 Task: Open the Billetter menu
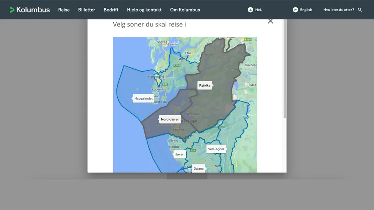point(86,10)
